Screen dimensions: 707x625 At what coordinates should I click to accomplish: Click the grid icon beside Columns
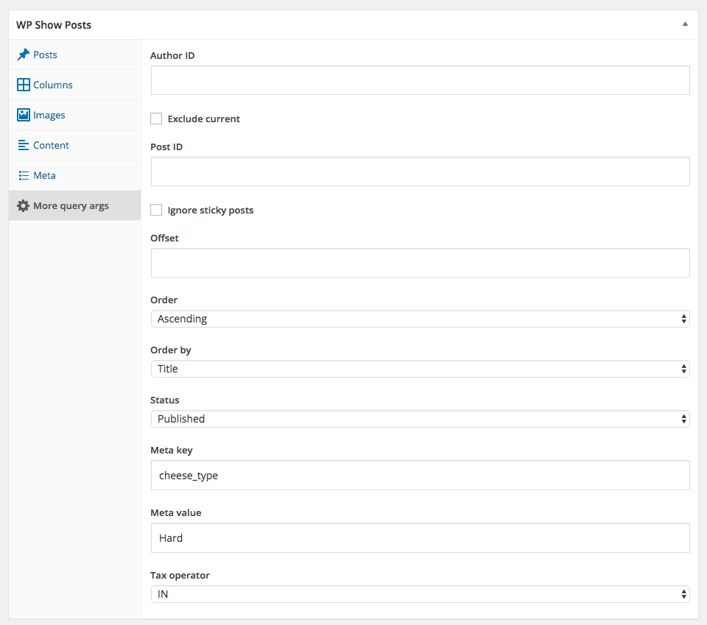(24, 85)
